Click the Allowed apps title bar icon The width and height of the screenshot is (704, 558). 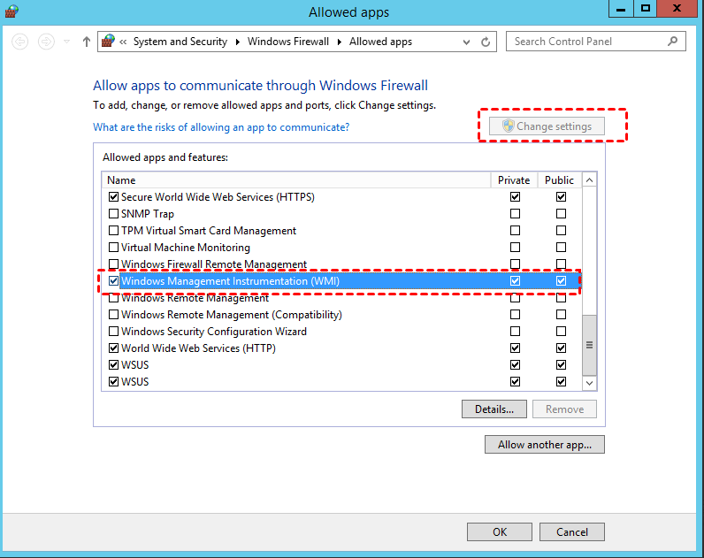(11, 11)
